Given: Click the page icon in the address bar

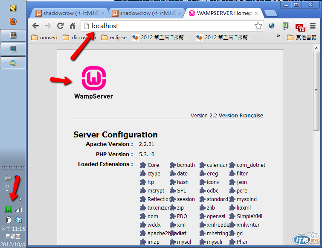Looking at the screenshot, I should (87, 26).
